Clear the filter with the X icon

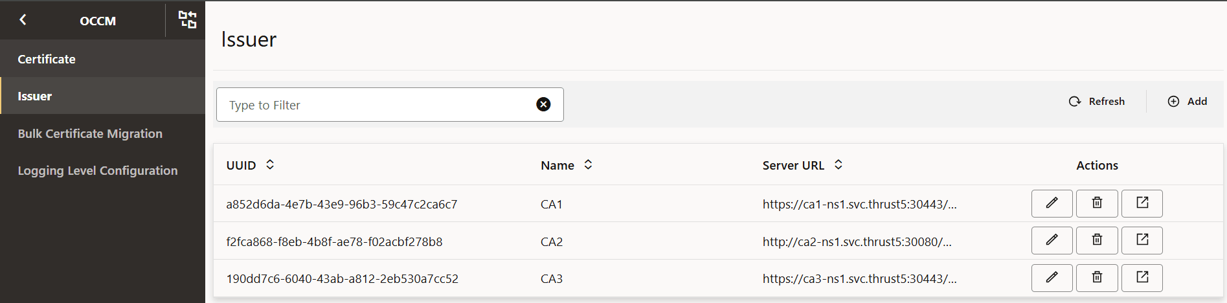tap(543, 104)
